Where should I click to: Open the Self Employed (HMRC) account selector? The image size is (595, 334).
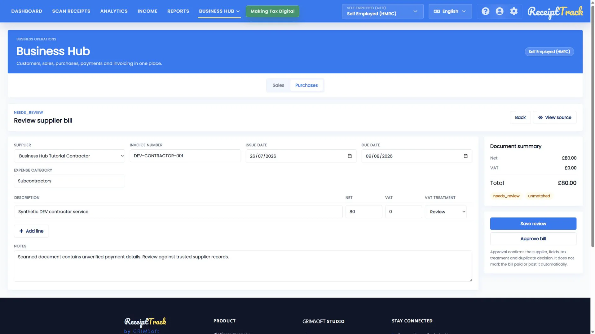pyautogui.click(x=382, y=11)
